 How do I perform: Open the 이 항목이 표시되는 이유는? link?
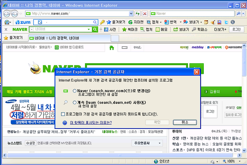91,123
